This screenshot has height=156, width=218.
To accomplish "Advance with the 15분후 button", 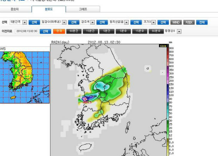I will [140, 31].
